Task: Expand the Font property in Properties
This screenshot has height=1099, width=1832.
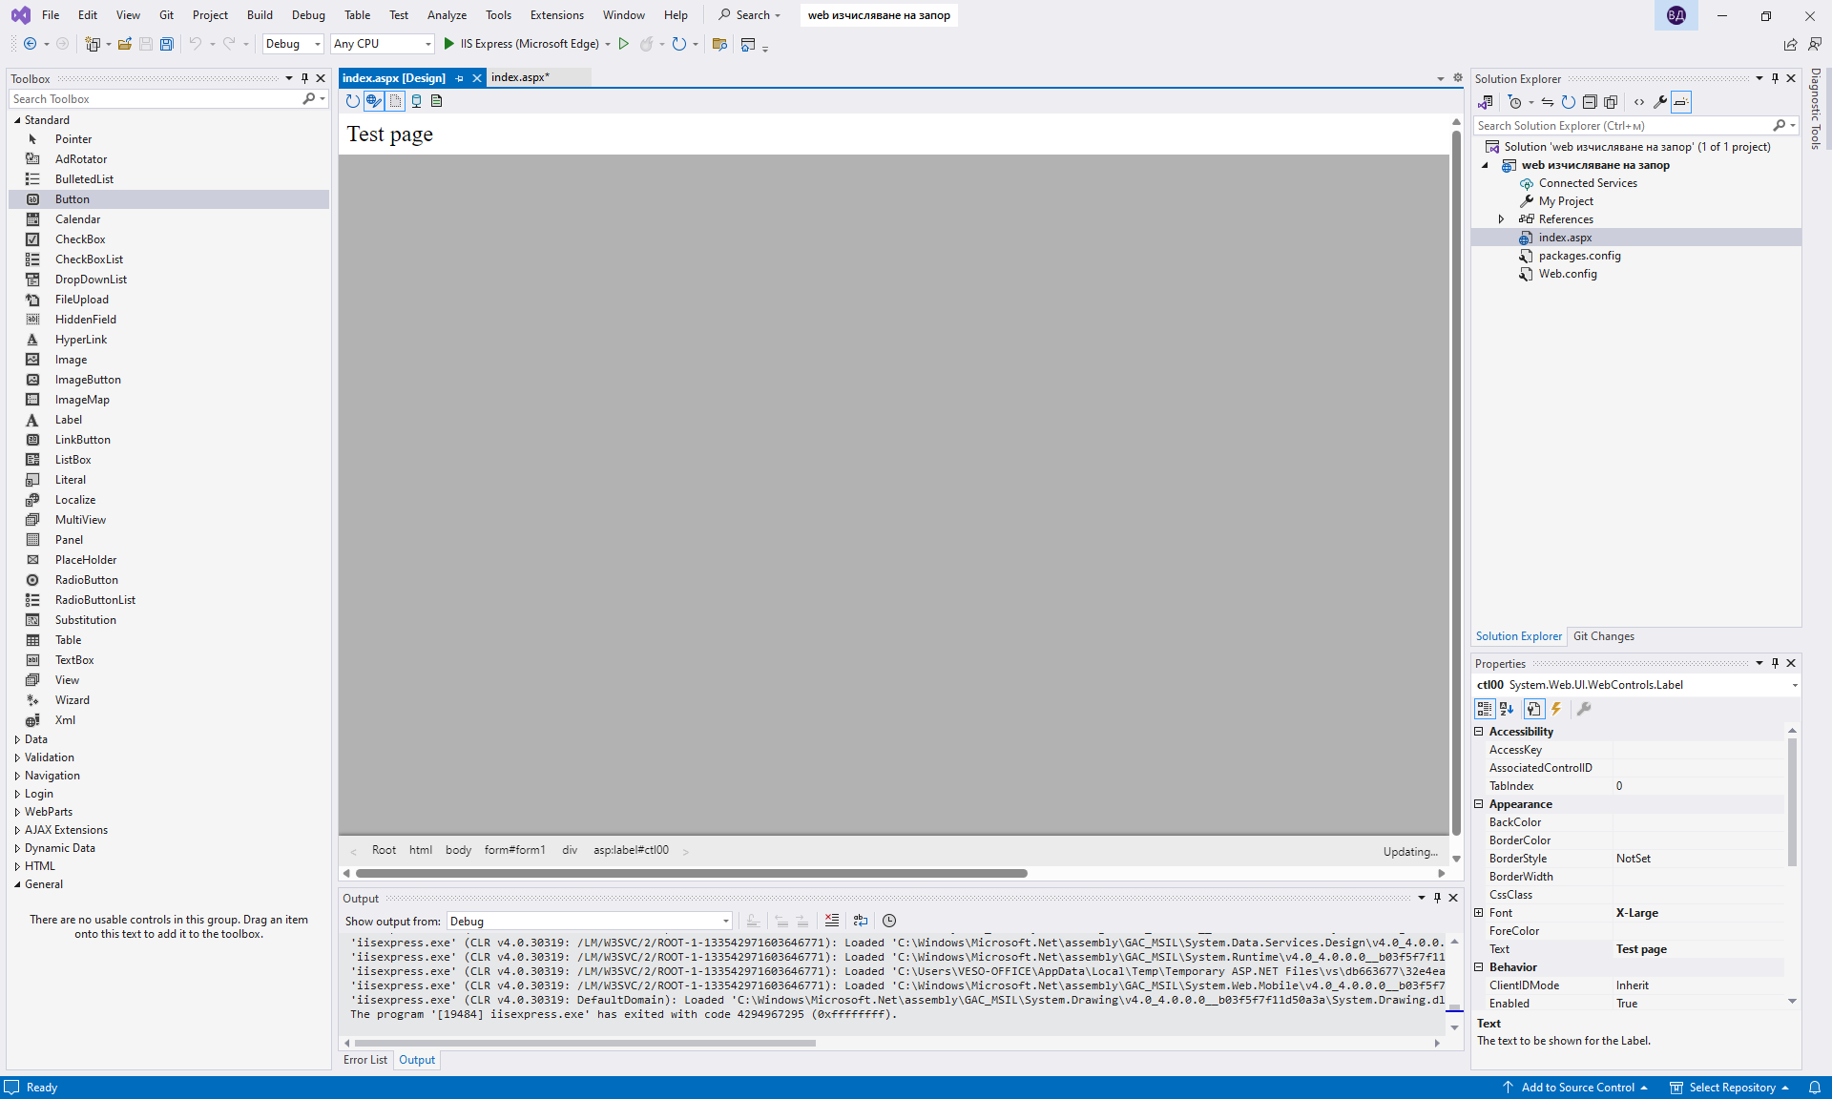Action: (x=1479, y=913)
